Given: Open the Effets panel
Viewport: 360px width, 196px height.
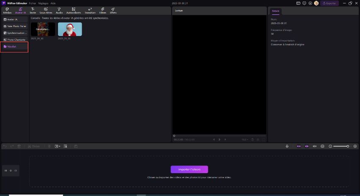Looking at the screenshot, I should tap(113, 11).
